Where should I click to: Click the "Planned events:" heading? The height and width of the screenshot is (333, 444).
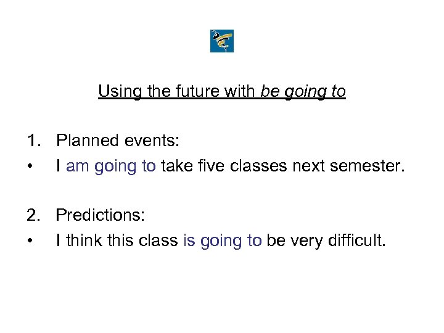tap(118, 141)
